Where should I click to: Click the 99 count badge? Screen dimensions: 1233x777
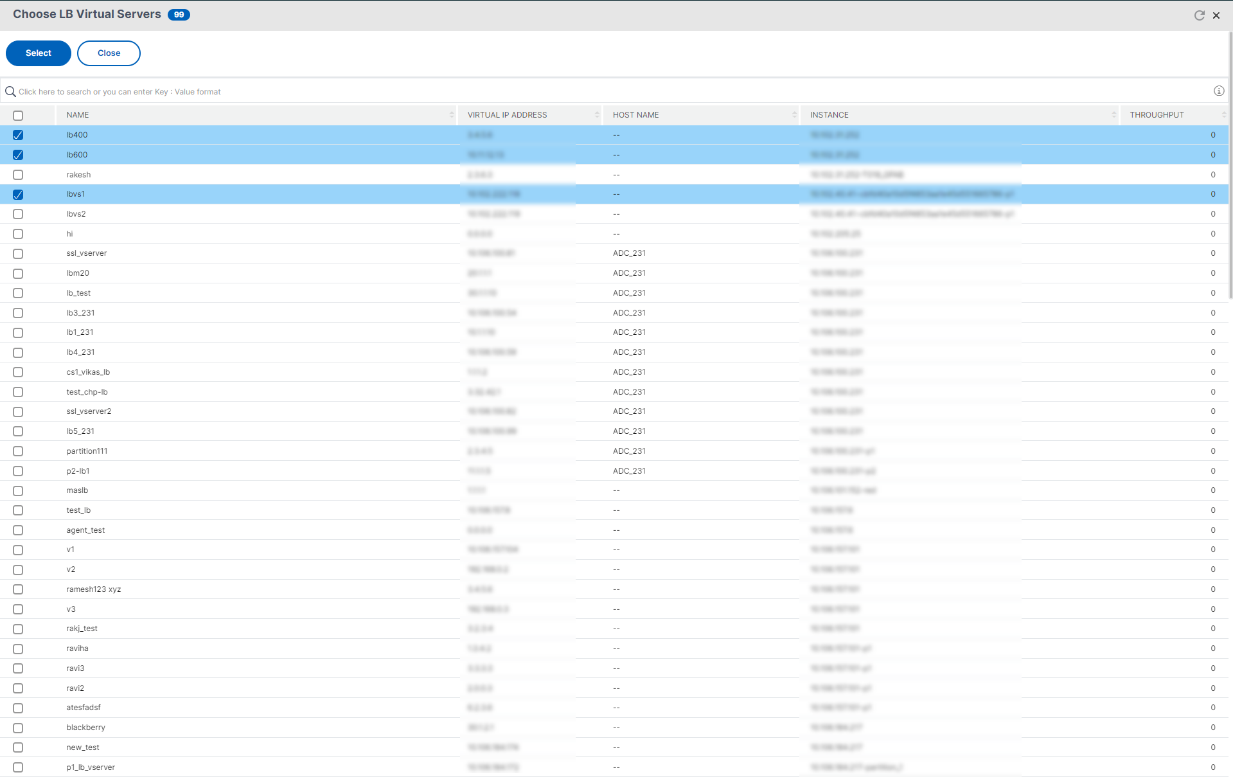tap(179, 15)
